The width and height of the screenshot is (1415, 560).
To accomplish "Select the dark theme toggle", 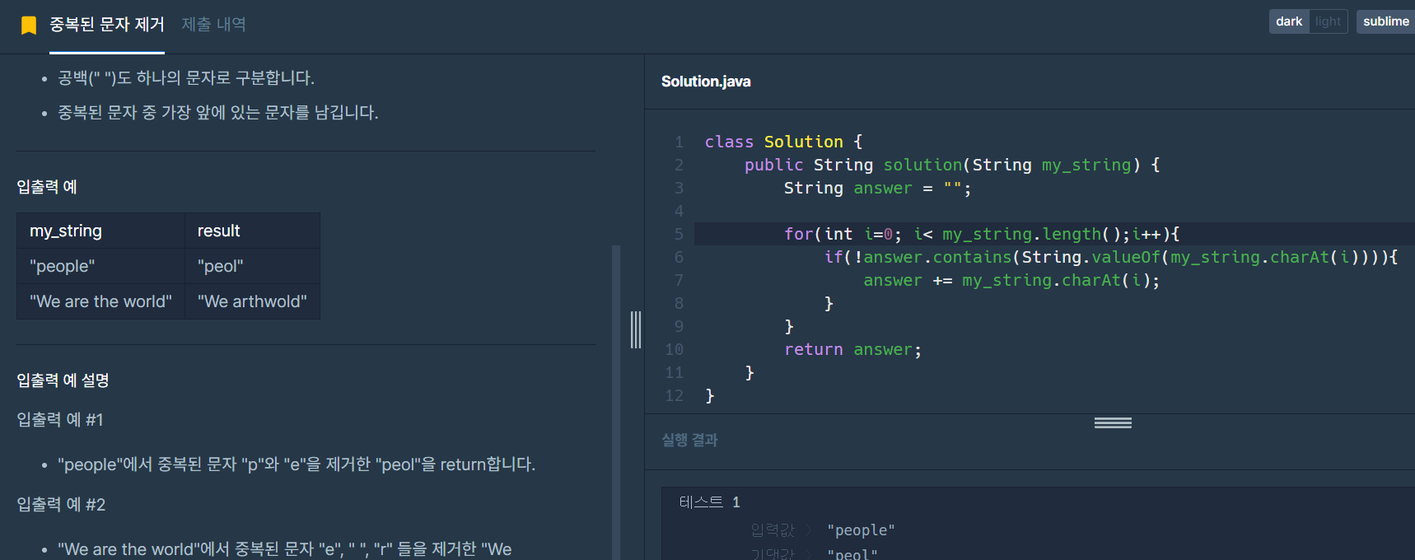I will coord(1289,21).
